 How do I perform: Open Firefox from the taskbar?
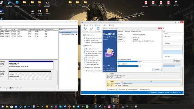69,107
